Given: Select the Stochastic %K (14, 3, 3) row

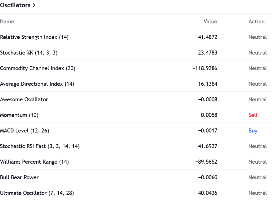Looking at the screenshot, I should click(x=29, y=53).
